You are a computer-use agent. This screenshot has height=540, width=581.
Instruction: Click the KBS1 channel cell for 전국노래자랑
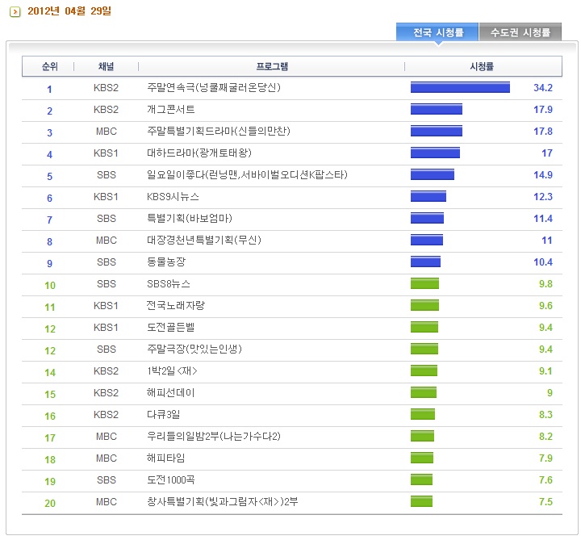106,306
